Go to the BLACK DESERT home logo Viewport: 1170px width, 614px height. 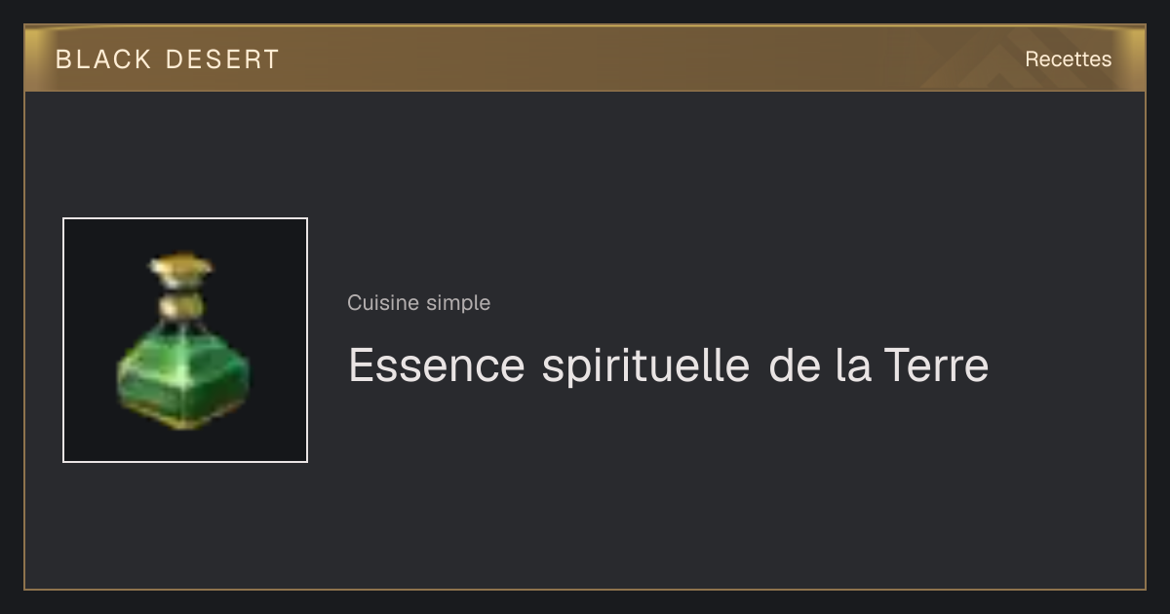point(168,59)
